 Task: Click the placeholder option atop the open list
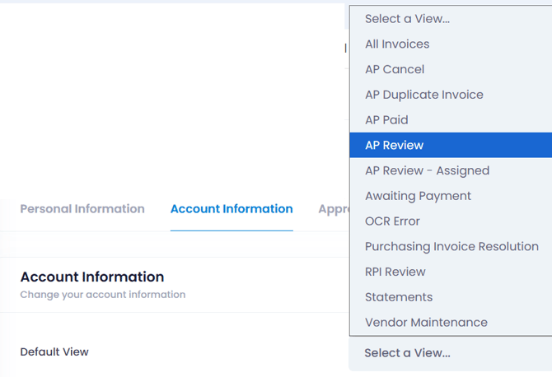pyautogui.click(x=407, y=18)
